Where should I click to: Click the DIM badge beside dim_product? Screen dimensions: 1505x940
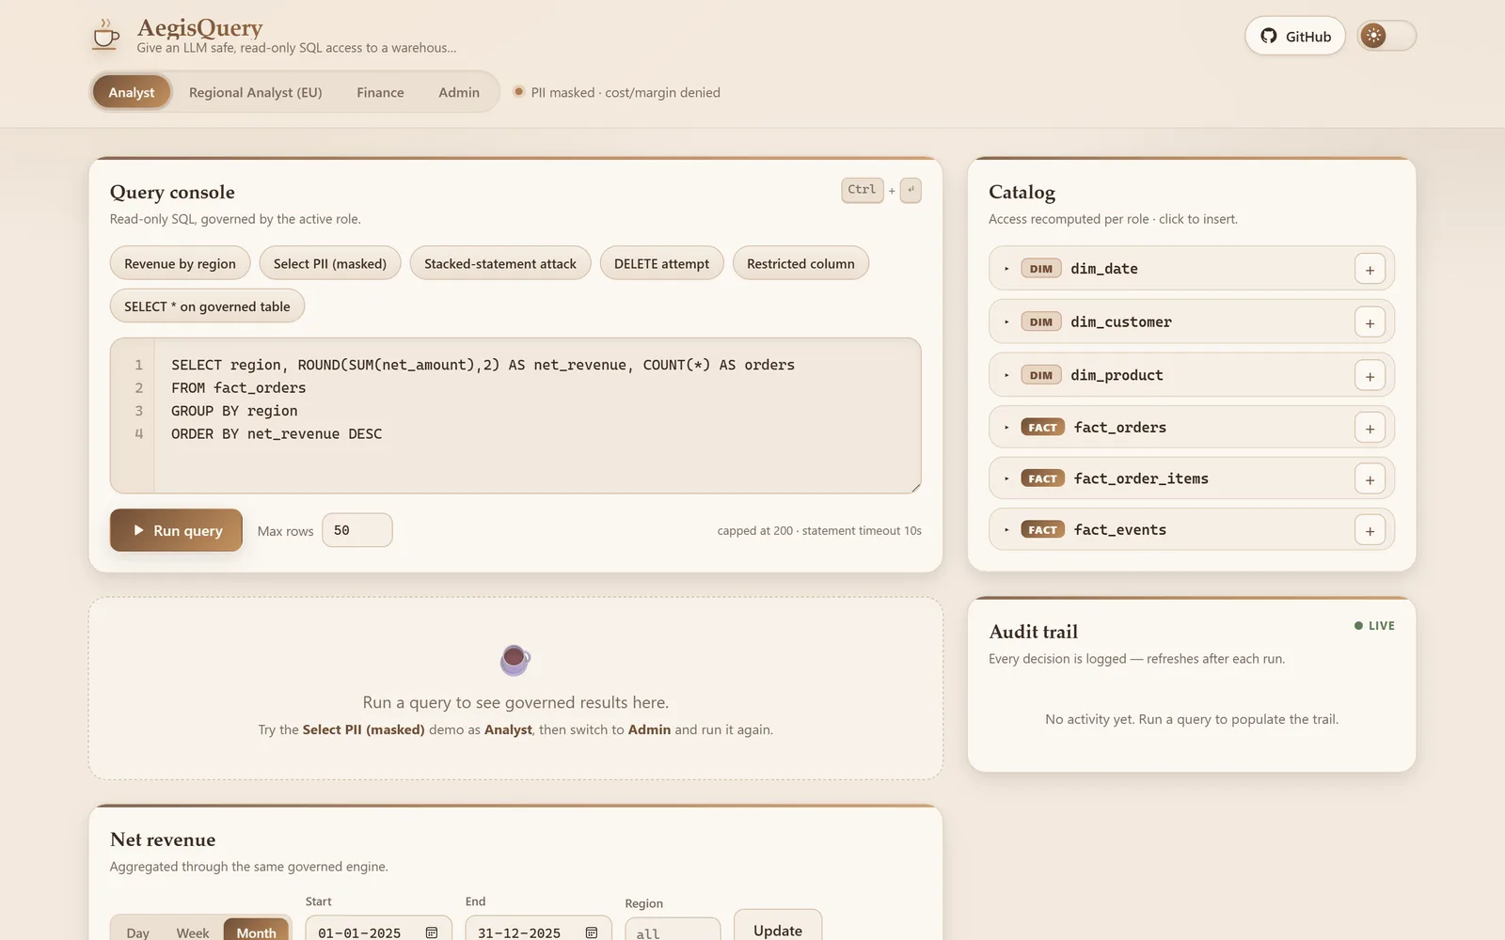click(1040, 375)
